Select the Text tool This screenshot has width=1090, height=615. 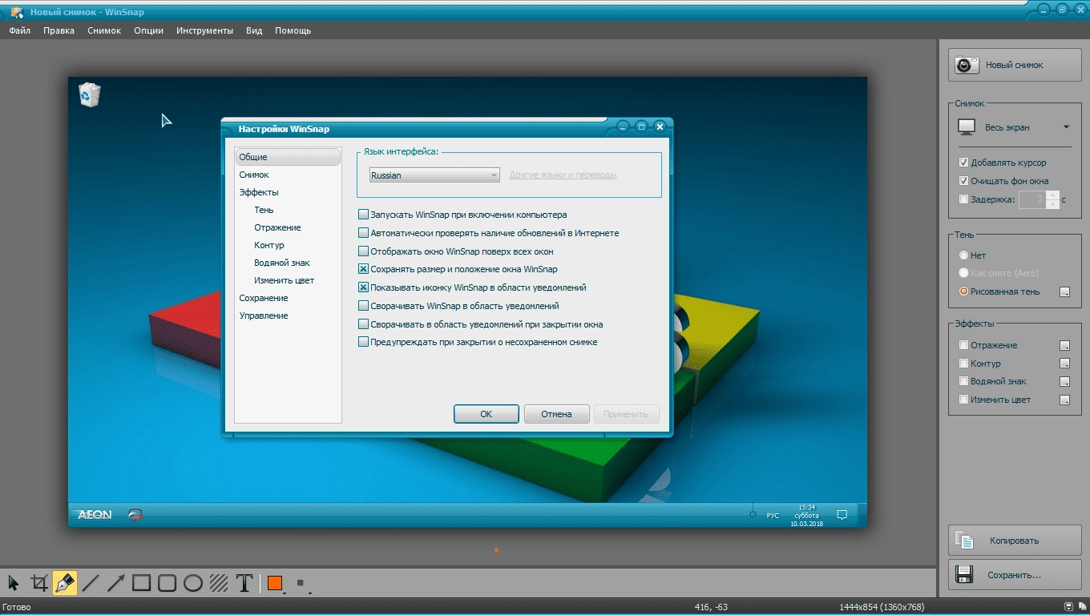coord(244,583)
